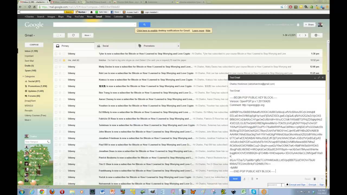This screenshot has height=195, width=347.
Task: Go to the newer messages page arrow
Action: 300,35
